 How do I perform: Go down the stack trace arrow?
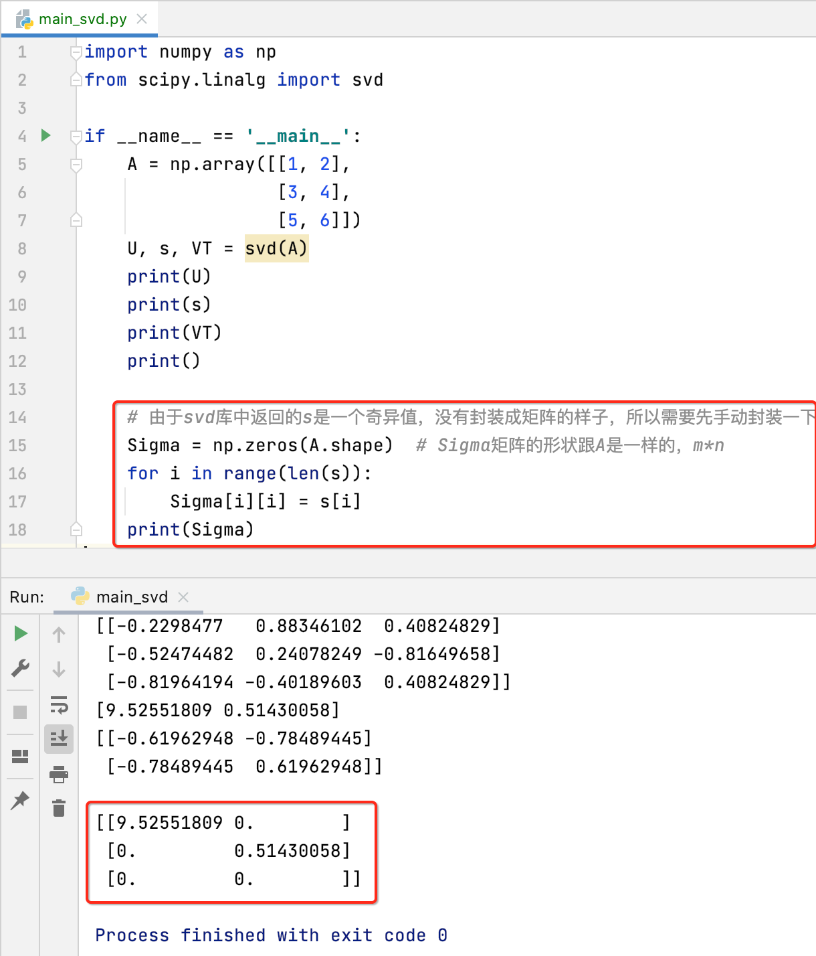pos(59,669)
